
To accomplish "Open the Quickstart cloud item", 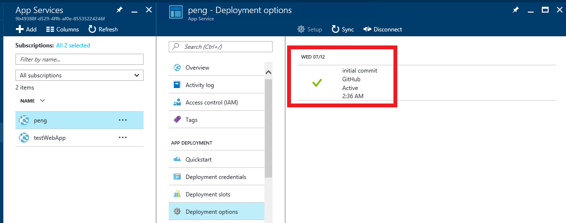I will click(x=217, y=159).
